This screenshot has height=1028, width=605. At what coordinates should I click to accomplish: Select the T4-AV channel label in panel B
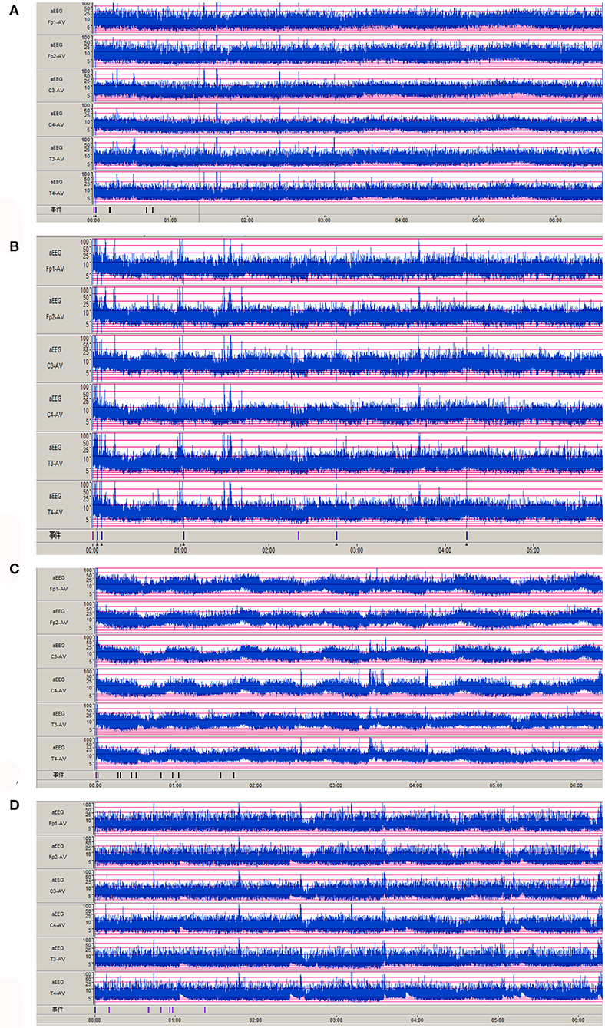coord(56,512)
